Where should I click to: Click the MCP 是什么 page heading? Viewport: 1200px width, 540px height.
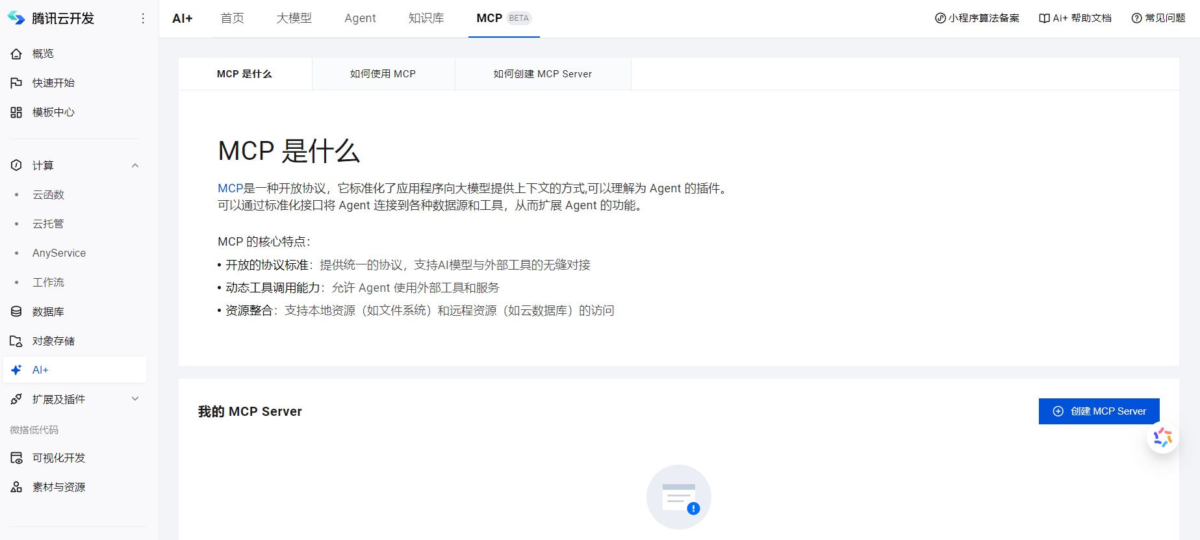tap(288, 151)
